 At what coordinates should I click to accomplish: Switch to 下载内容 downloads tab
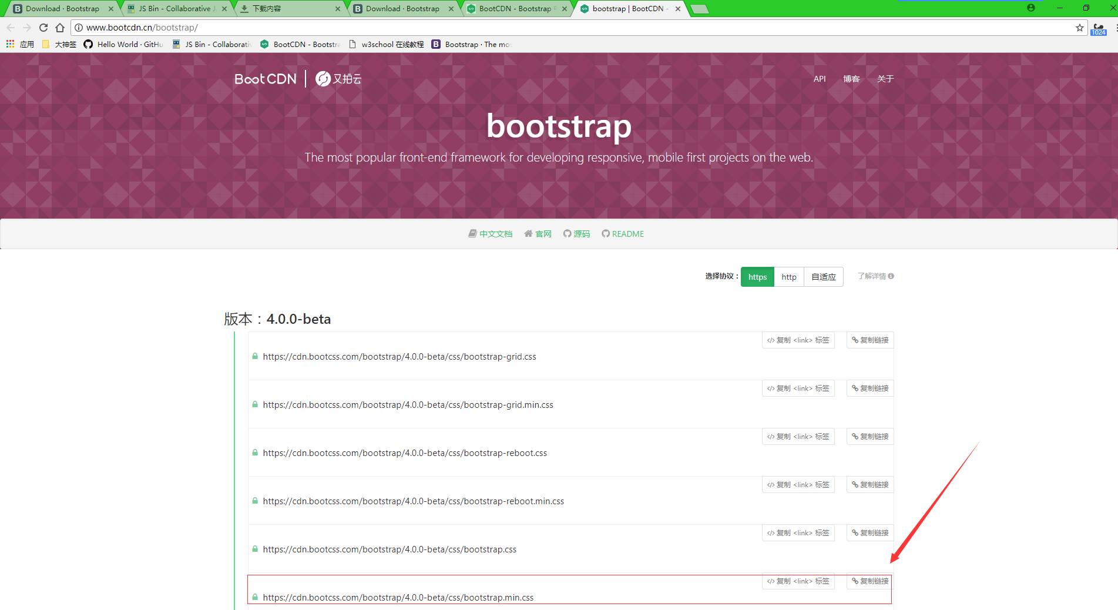pos(291,9)
